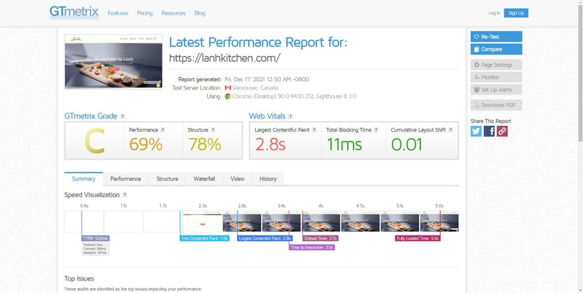Viewport: 583px width, 293px height.
Task: Click the Compare button
Action: tap(496, 49)
